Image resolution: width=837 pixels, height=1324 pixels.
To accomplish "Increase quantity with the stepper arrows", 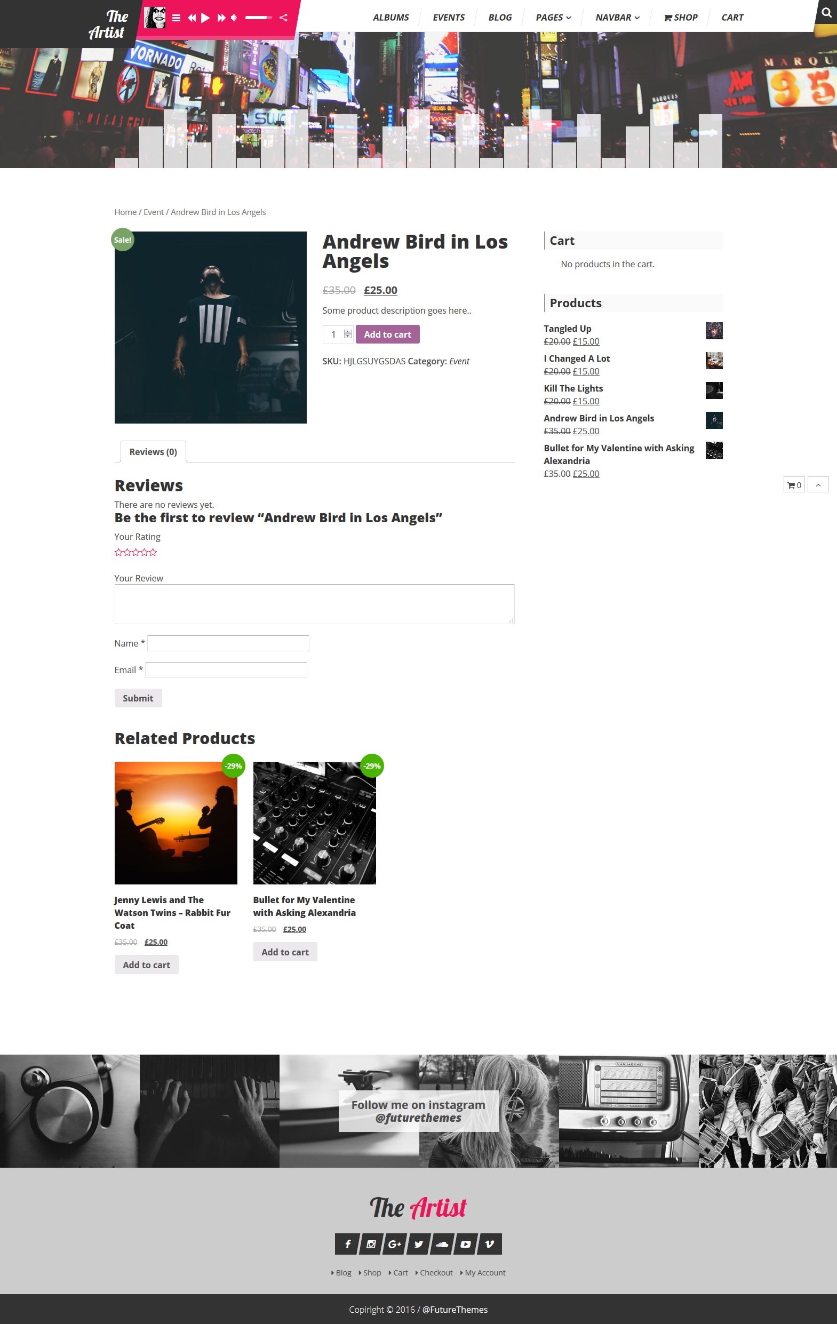I will click(x=348, y=332).
